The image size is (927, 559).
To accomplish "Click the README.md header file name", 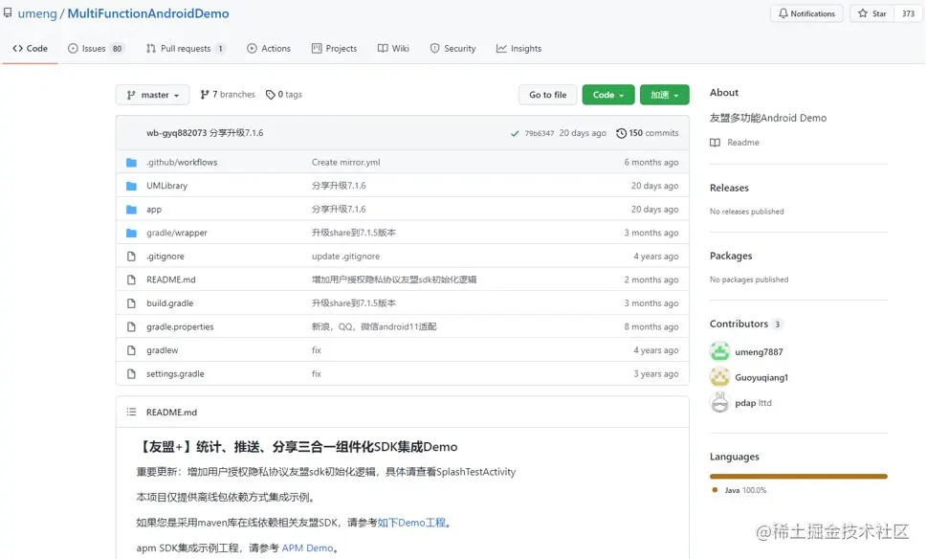I will coord(171,413).
